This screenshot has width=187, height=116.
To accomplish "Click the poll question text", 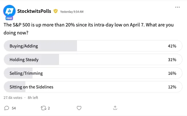I will pos(89,29).
